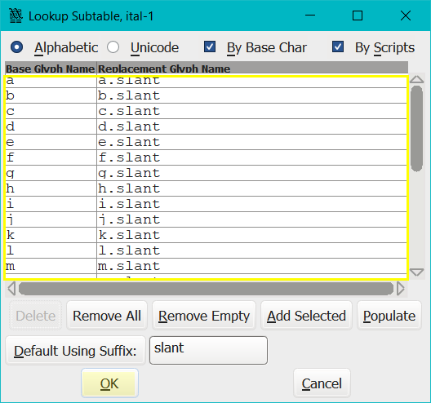Select base glyph cell 'f'
Image resolution: width=431 pixels, height=403 pixels.
51,157
